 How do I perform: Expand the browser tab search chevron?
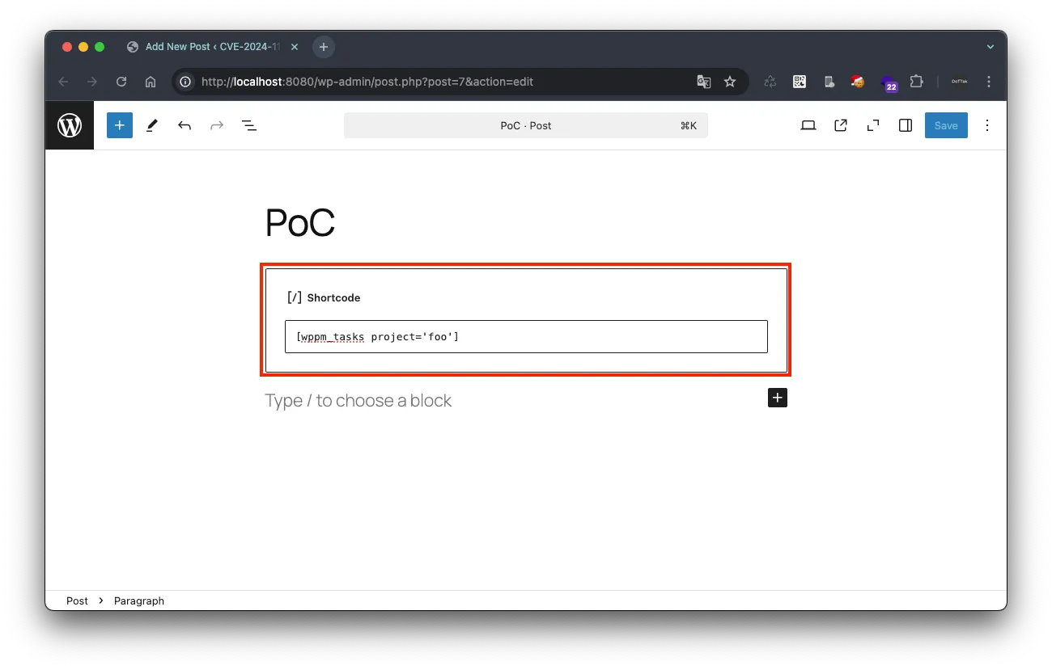coord(990,47)
